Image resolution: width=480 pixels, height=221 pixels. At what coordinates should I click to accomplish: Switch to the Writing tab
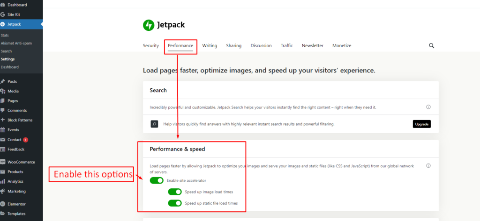click(210, 45)
